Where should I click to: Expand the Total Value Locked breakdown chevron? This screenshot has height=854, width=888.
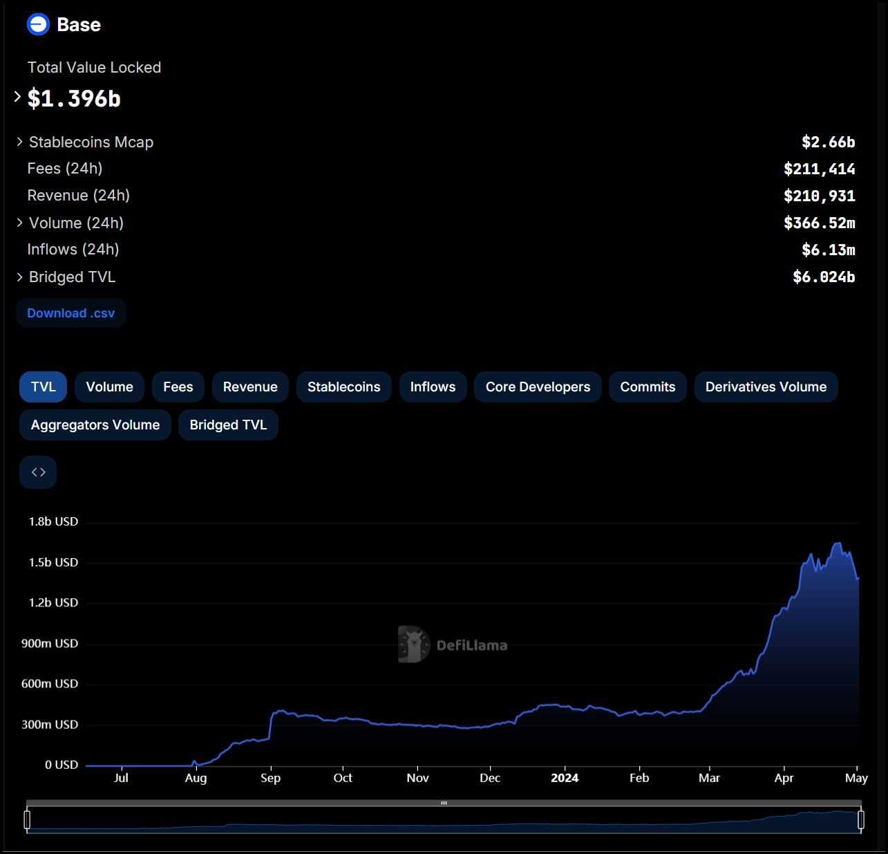coord(18,97)
